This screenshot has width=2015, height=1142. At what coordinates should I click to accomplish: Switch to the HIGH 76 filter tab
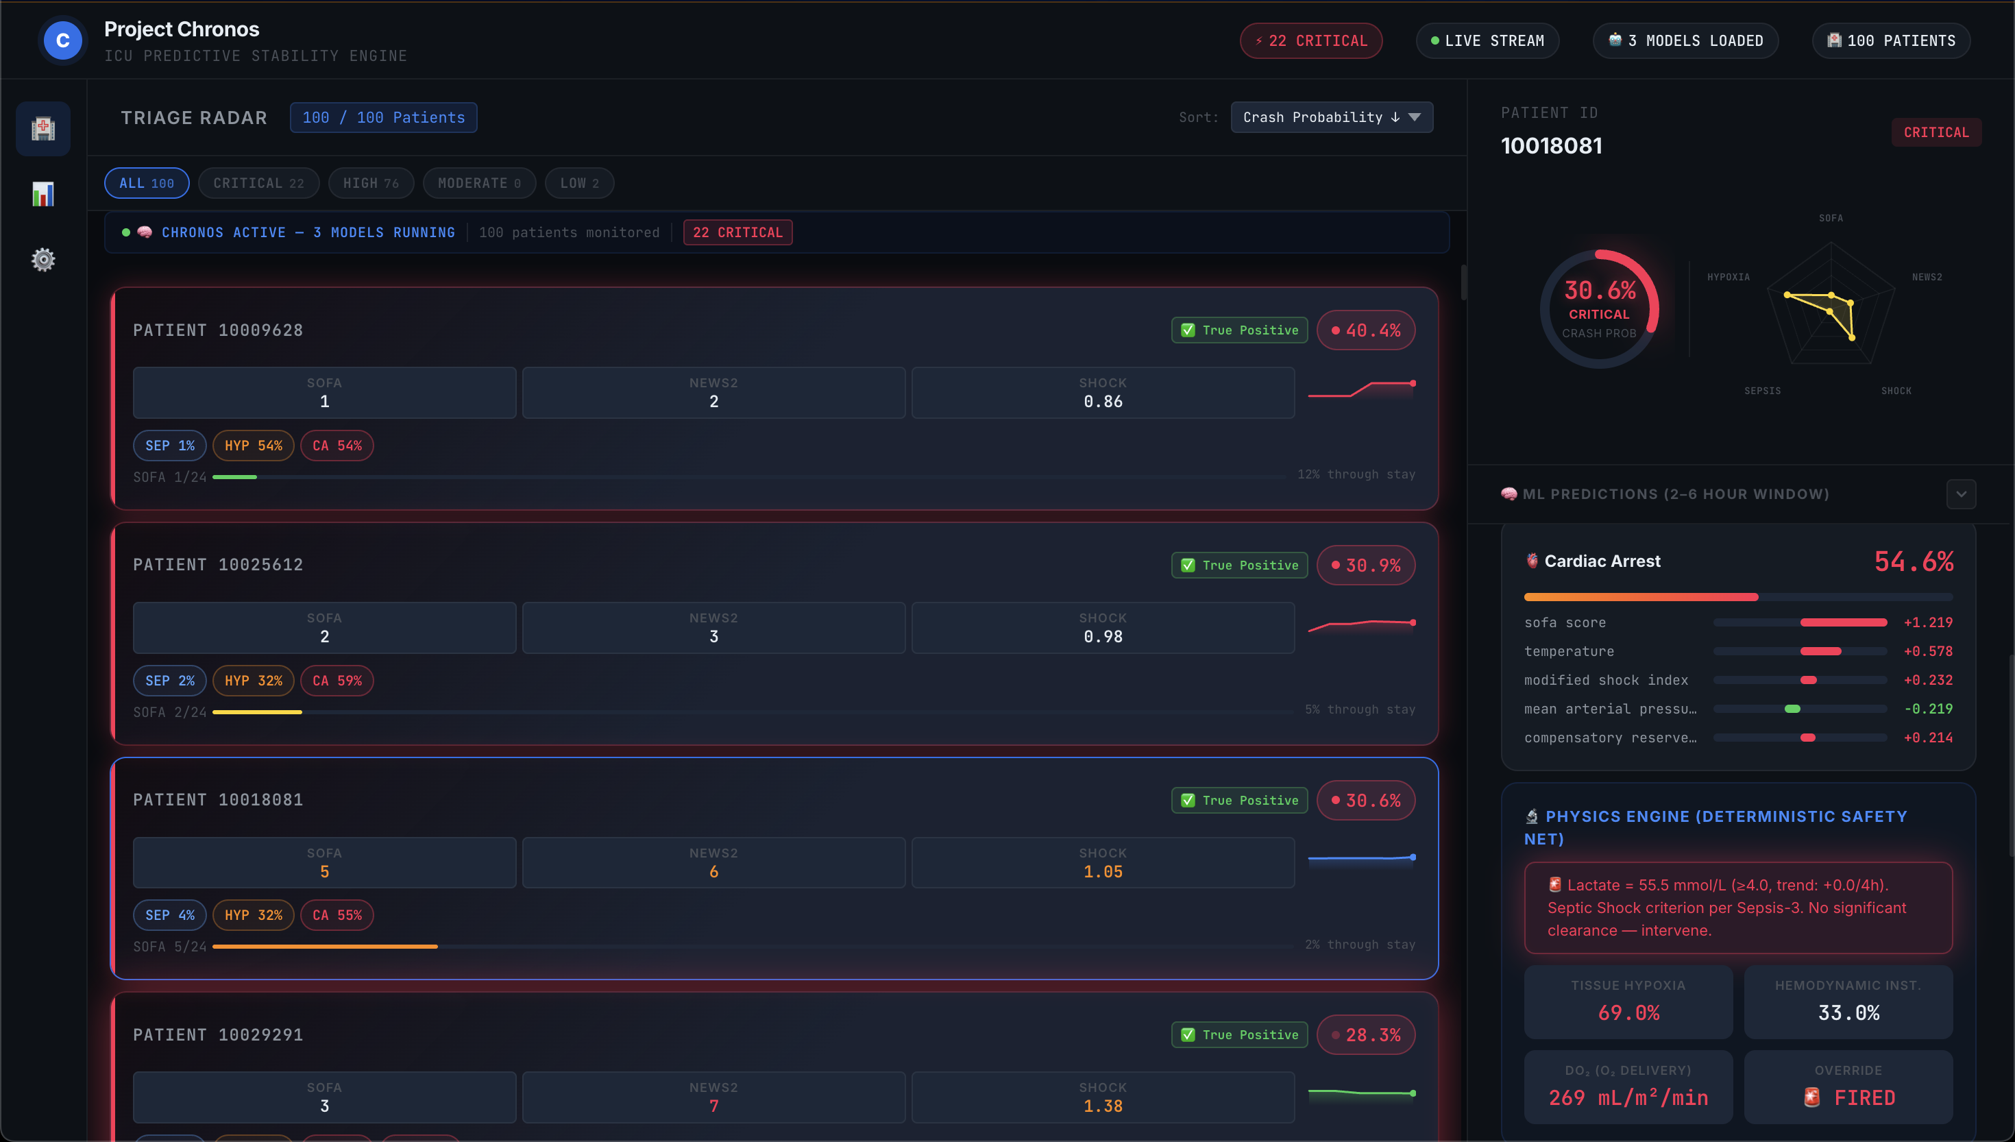tap(370, 183)
